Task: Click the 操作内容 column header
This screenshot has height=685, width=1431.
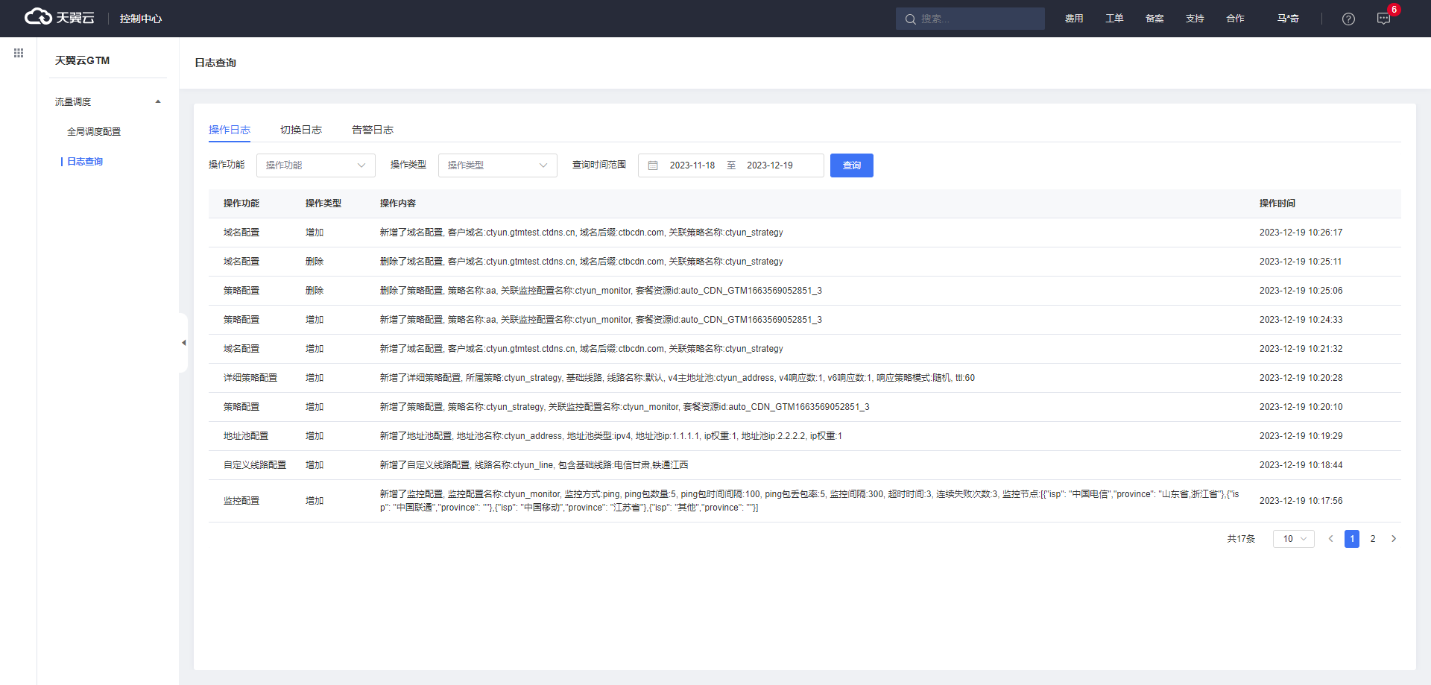Action: click(398, 203)
